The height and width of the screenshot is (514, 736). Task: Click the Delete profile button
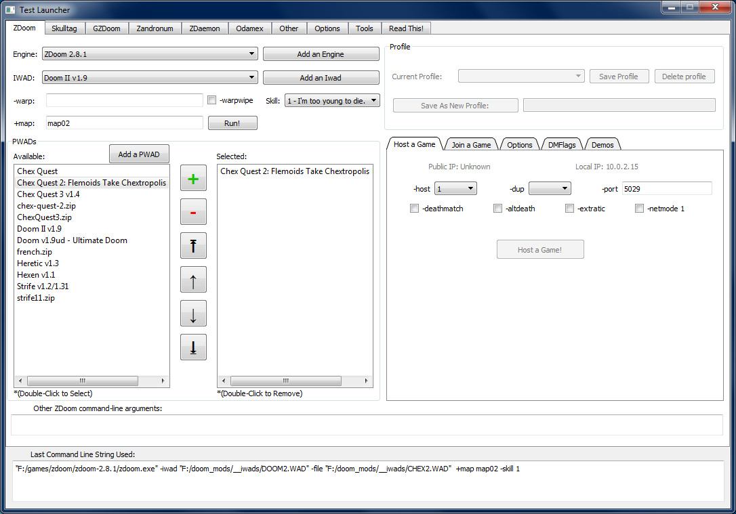pyautogui.click(x=684, y=76)
